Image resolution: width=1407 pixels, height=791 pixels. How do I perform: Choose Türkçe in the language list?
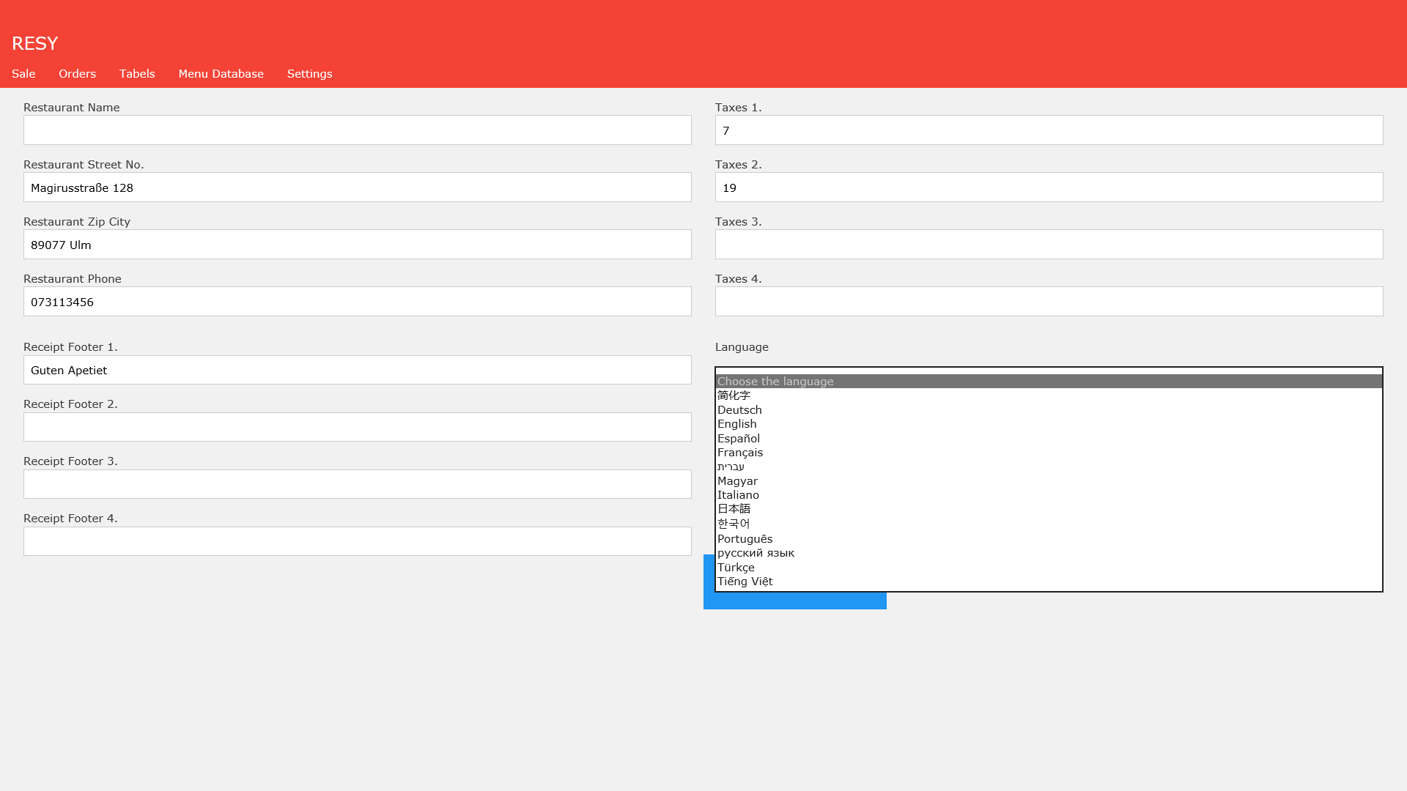pos(736,568)
